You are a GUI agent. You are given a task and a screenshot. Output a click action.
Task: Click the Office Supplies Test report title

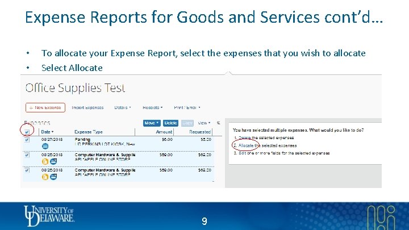[75, 88]
